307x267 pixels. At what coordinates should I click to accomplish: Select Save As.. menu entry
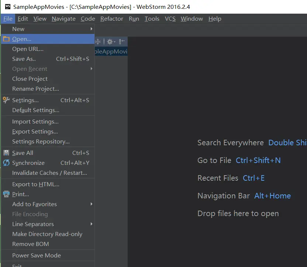pyautogui.click(x=48, y=59)
